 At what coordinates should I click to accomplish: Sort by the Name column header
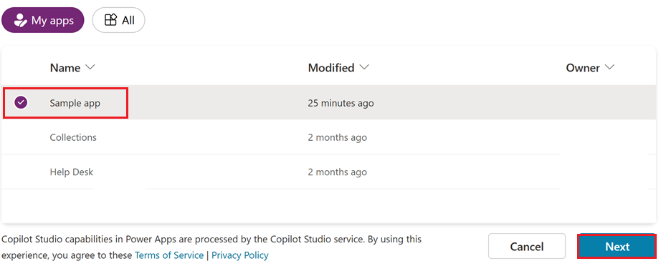point(65,68)
